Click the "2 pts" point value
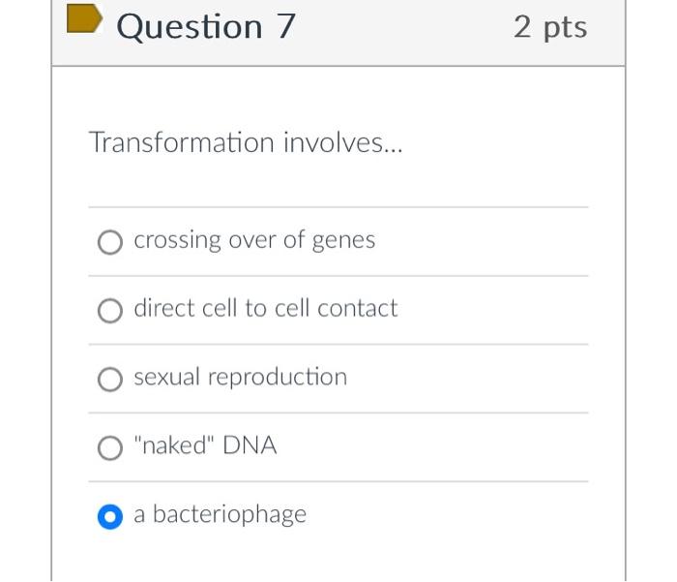This screenshot has height=582, width=677. pyautogui.click(x=550, y=27)
